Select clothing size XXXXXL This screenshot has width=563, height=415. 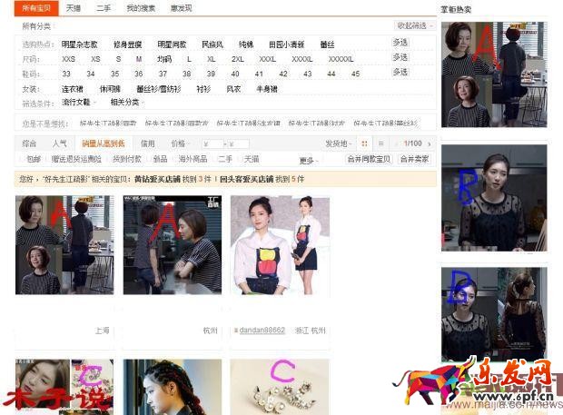[341, 59]
